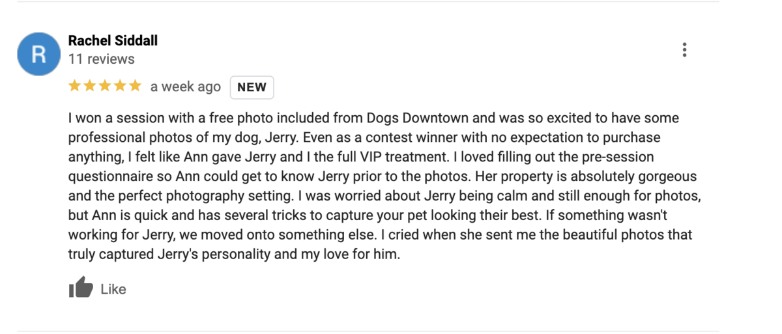Click the fourth yellow rating star
Screen dimensions: 782x334
click(x=119, y=86)
